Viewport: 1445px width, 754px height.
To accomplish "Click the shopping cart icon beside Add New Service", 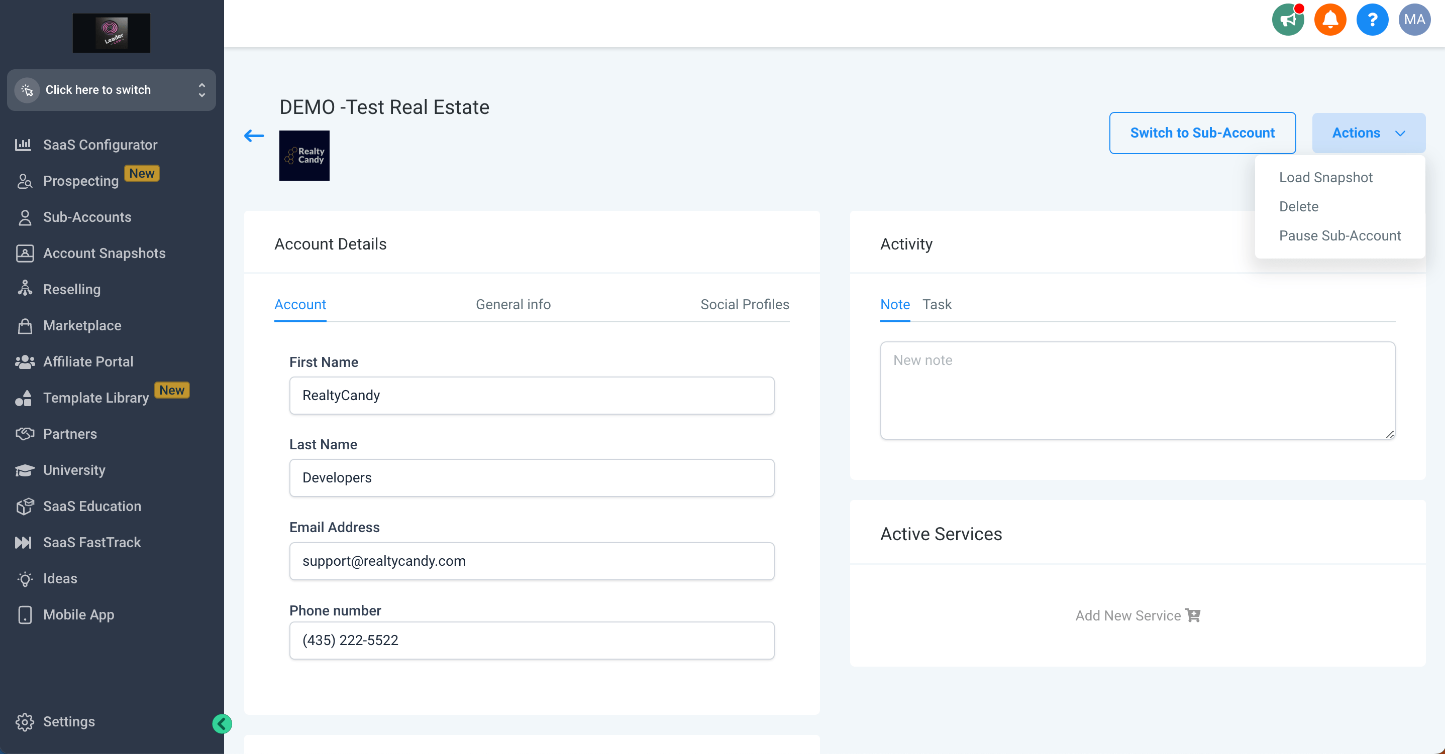I will (x=1193, y=615).
